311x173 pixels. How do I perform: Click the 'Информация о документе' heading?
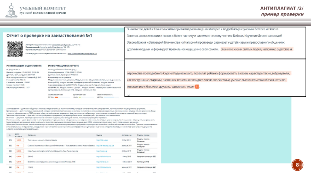[x=24, y=66]
